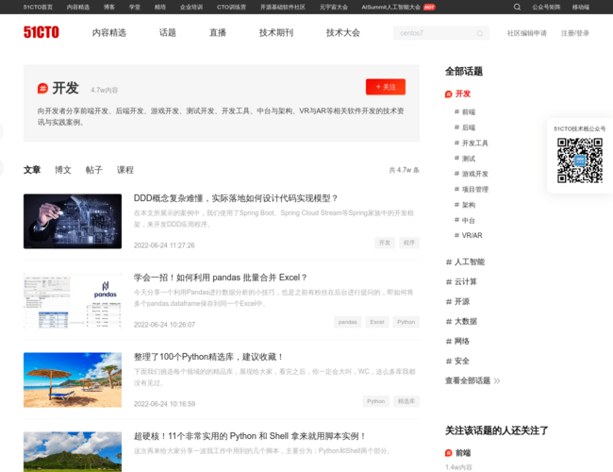
Task: Click the 开发 tag on DDD article
Action: coord(385,243)
